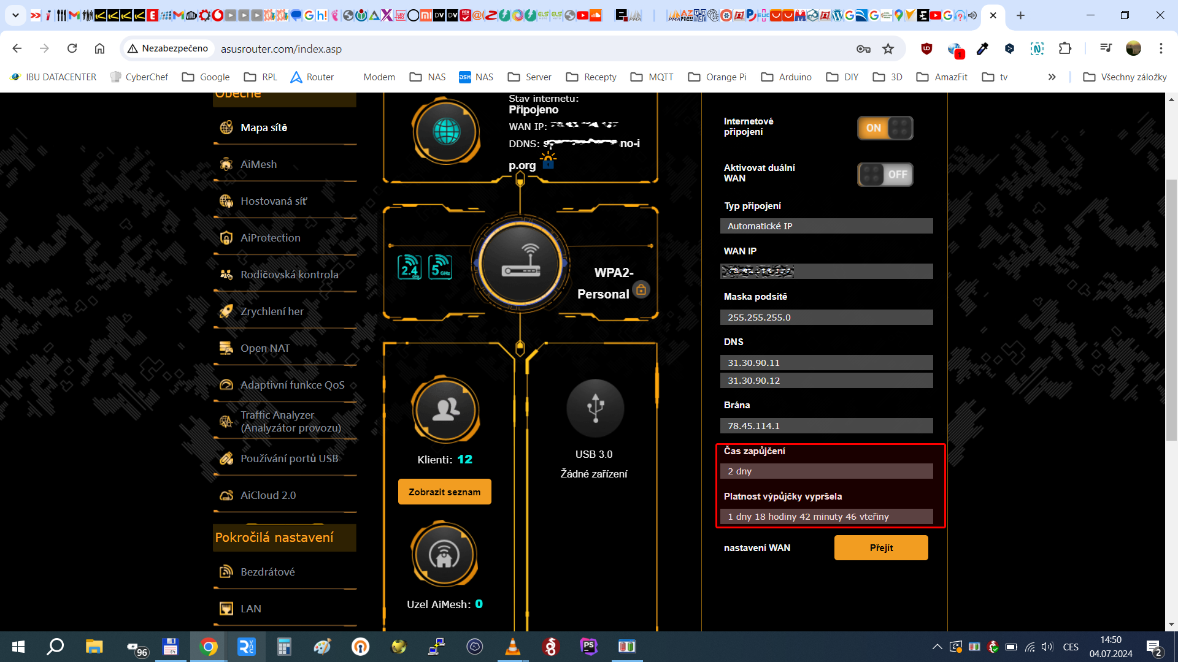Select the router icon in network map
1178x662 pixels.
click(x=520, y=262)
